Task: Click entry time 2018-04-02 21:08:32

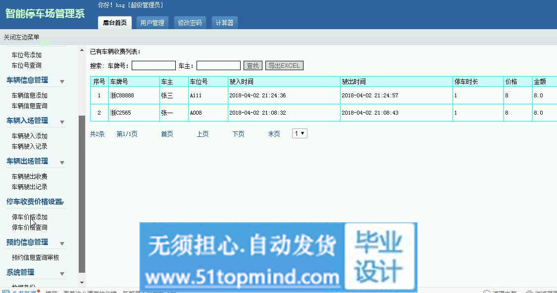Action: point(257,113)
